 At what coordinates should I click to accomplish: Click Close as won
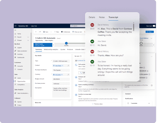click(77, 32)
